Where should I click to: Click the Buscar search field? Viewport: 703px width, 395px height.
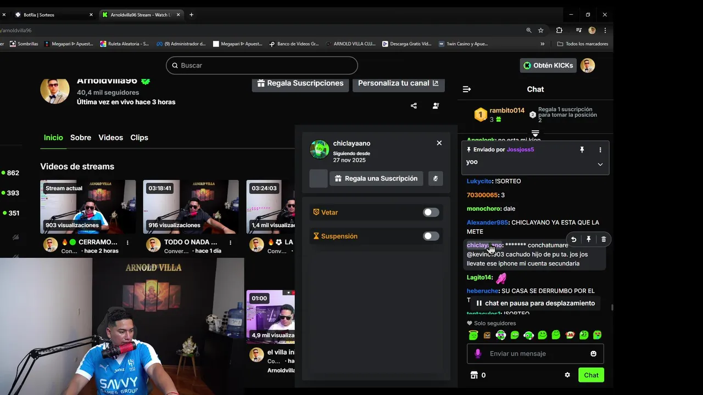(262, 65)
